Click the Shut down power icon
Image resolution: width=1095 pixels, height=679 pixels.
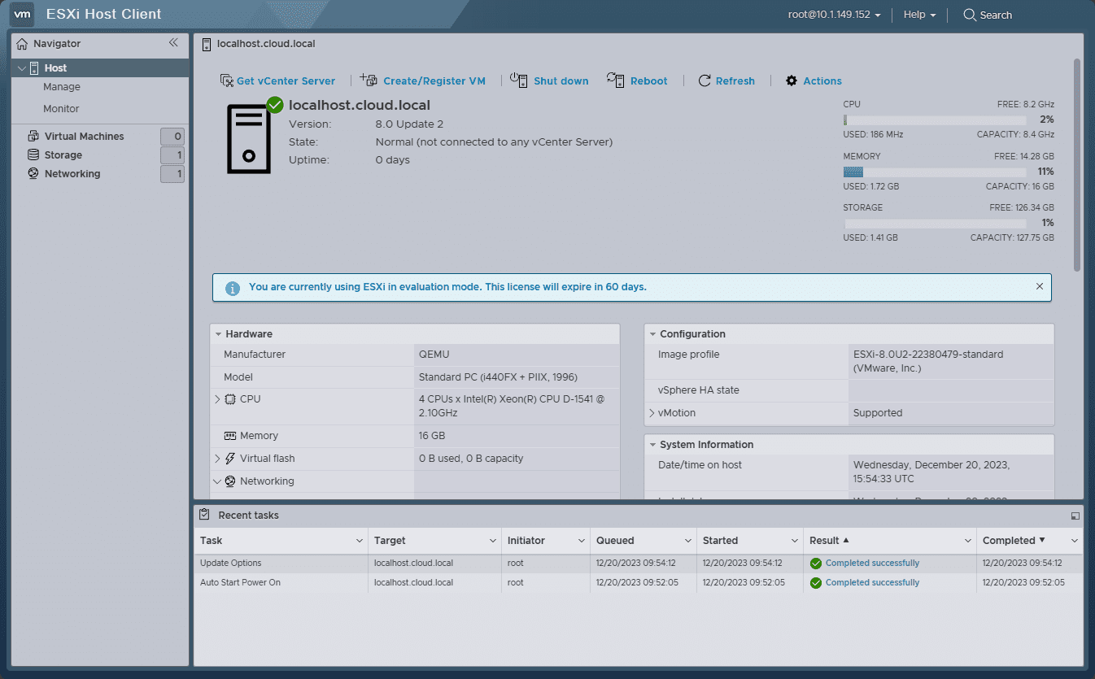(519, 80)
